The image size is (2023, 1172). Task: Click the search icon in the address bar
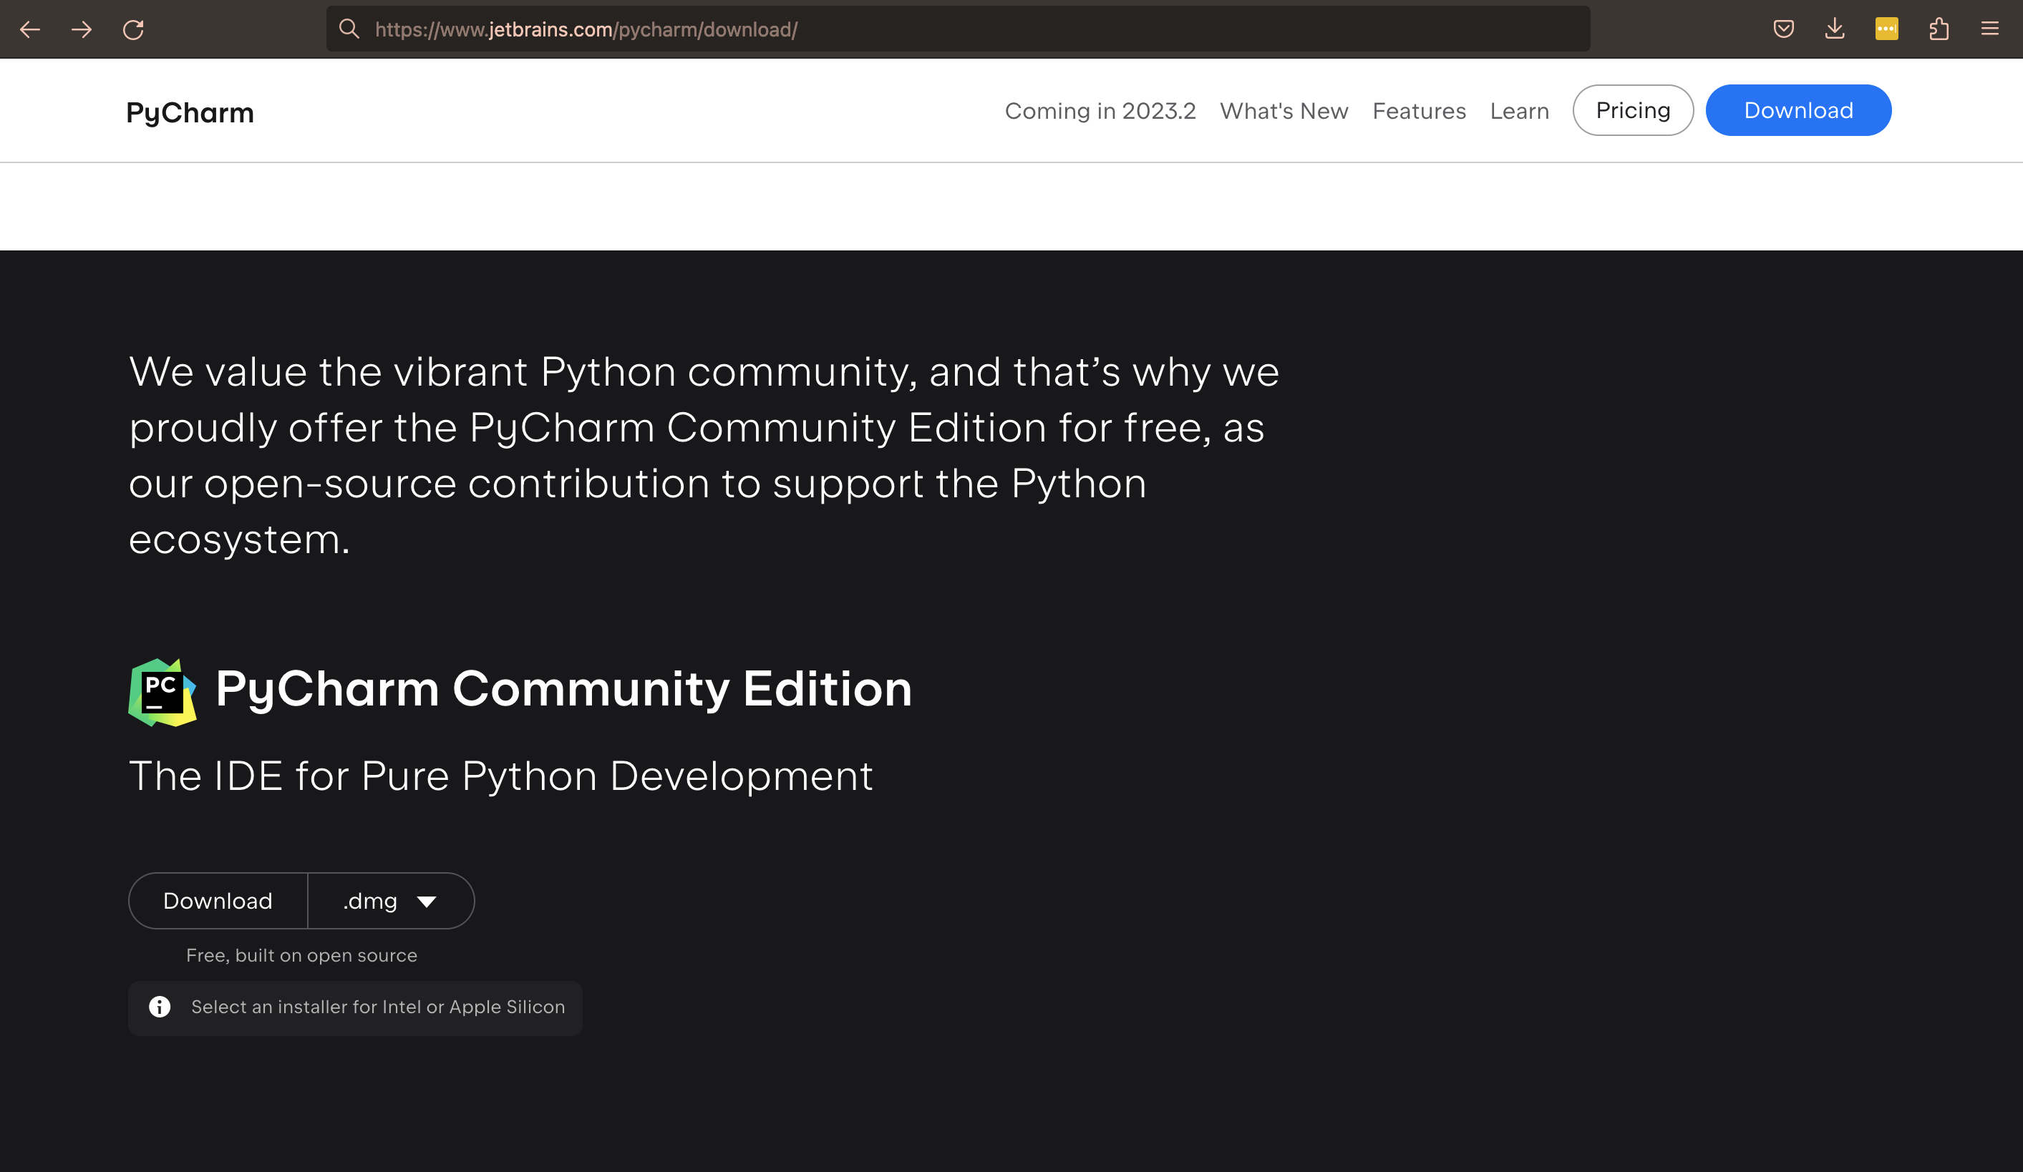click(350, 29)
